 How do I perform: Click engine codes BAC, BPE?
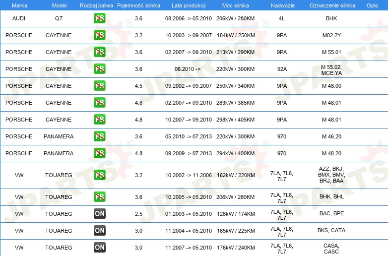pyautogui.click(x=331, y=213)
